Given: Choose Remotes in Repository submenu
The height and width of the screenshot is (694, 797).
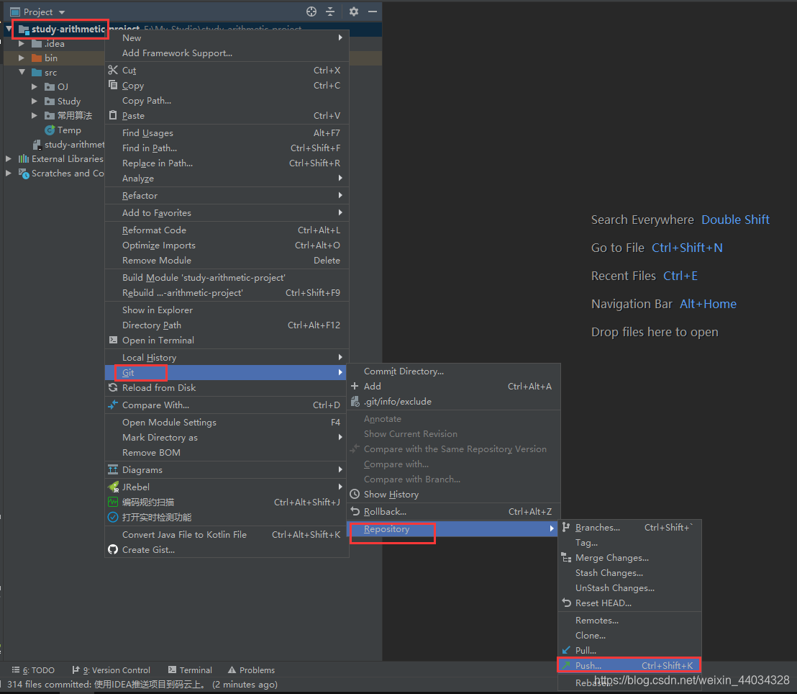Looking at the screenshot, I should click(630, 621).
